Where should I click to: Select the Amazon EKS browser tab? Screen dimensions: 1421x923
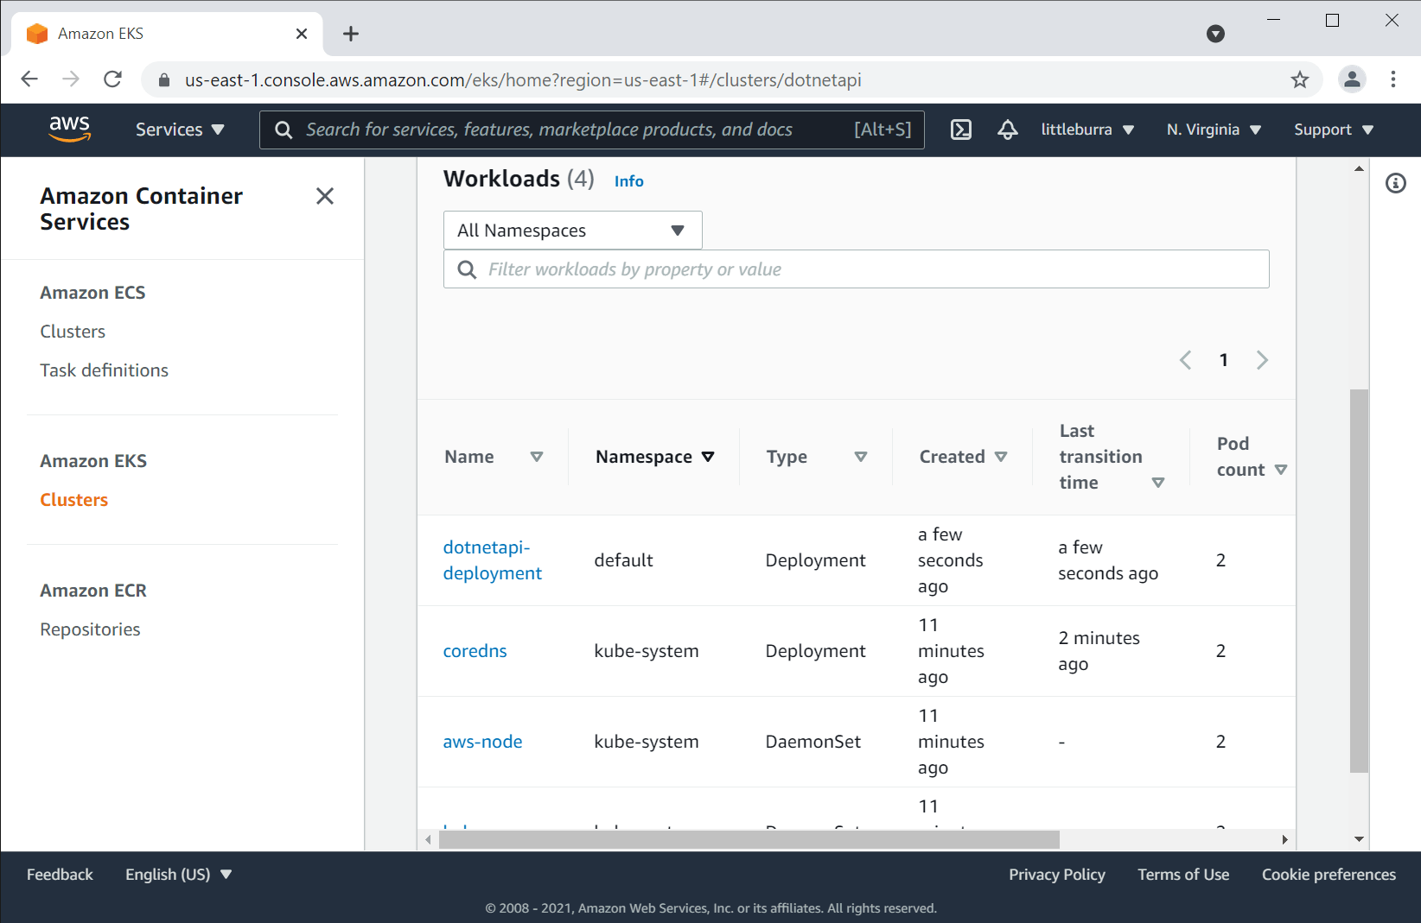click(168, 34)
